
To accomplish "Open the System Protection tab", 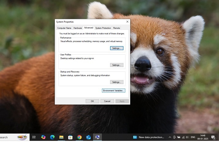I will [x=103, y=28].
